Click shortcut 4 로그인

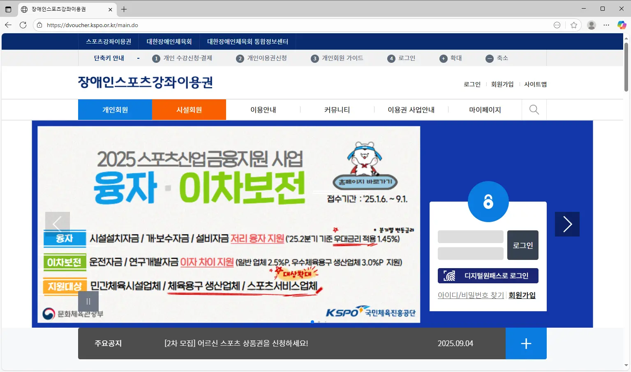pyautogui.click(x=402, y=58)
